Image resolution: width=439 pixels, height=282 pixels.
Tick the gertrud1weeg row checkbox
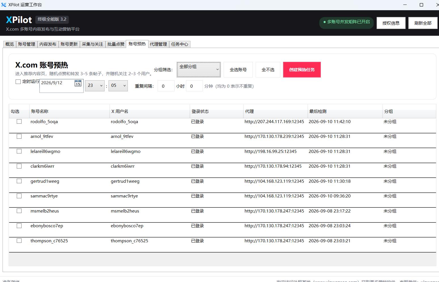(x=19, y=181)
